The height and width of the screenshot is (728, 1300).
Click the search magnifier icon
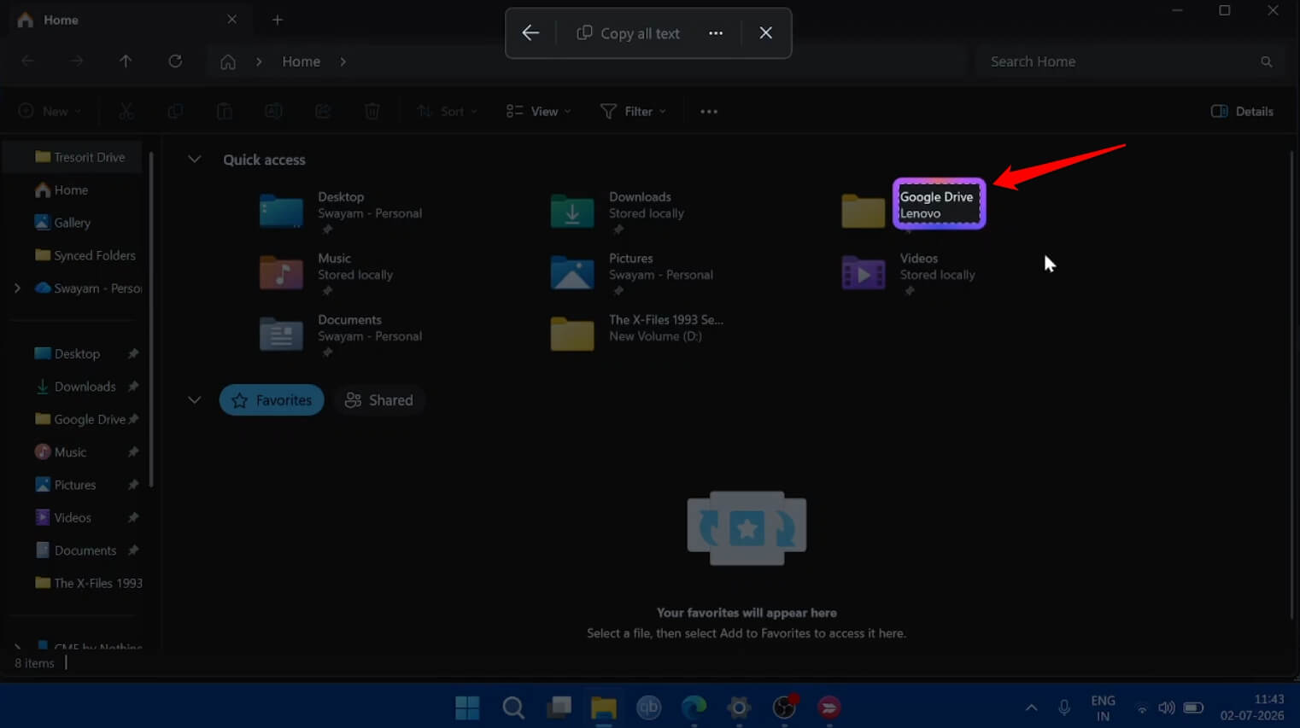pos(1266,61)
